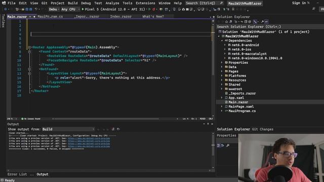Select MainPage.xaml in Solution Explorer
The width and height of the screenshot is (324, 182).
[241, 107]
